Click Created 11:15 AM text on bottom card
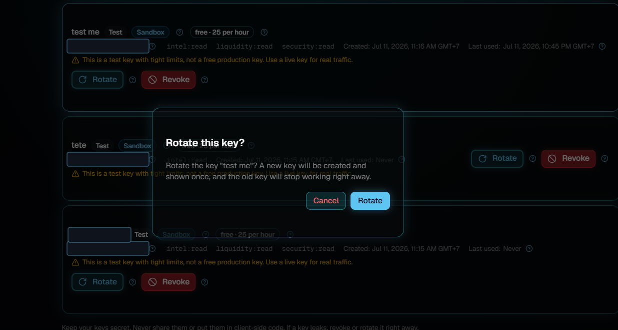 401,248
